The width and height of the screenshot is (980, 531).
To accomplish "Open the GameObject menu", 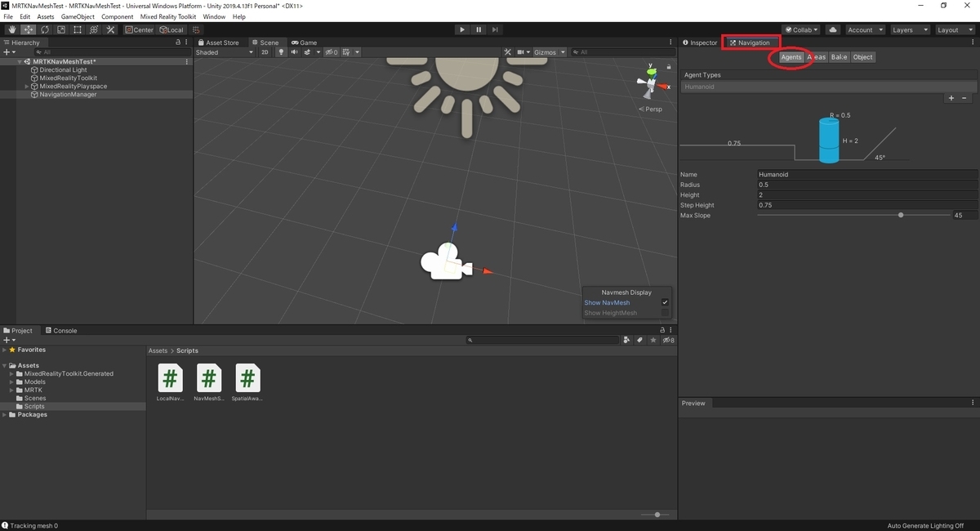I will point(78,16).
